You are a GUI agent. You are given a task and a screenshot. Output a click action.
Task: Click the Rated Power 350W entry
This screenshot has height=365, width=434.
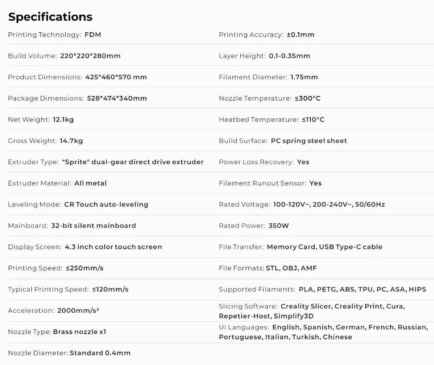(x=254, y=226)
